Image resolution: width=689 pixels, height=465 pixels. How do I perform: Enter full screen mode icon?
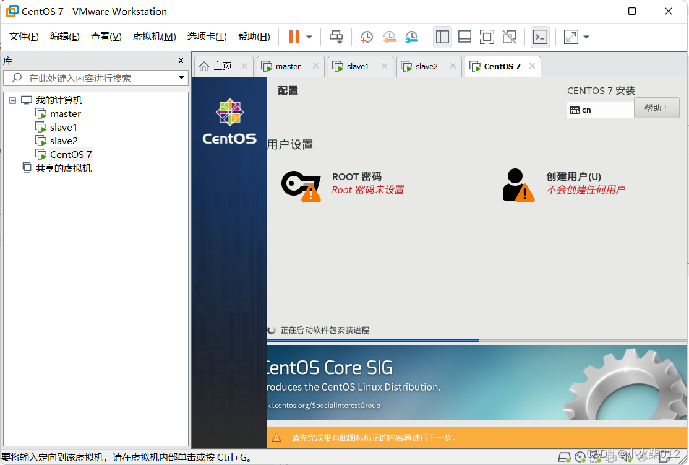pos(487,37)
